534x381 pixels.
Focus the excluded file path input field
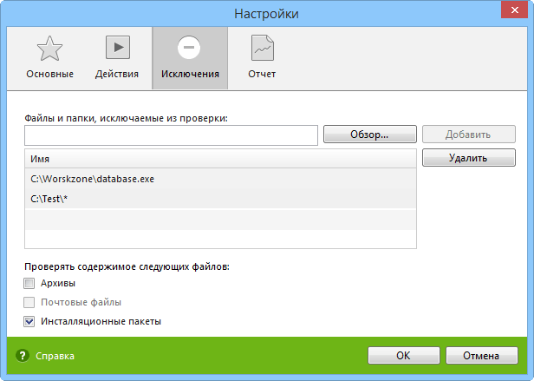171,135
